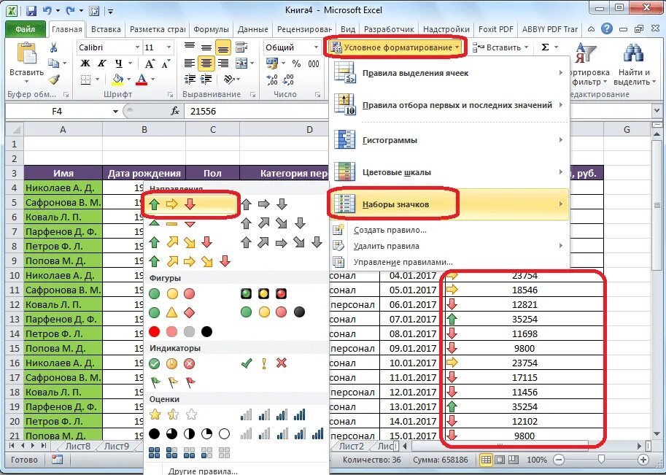666x475 pixels.
Task: Select the 5 quarter circles ratings set
Action: coord(190,434)
